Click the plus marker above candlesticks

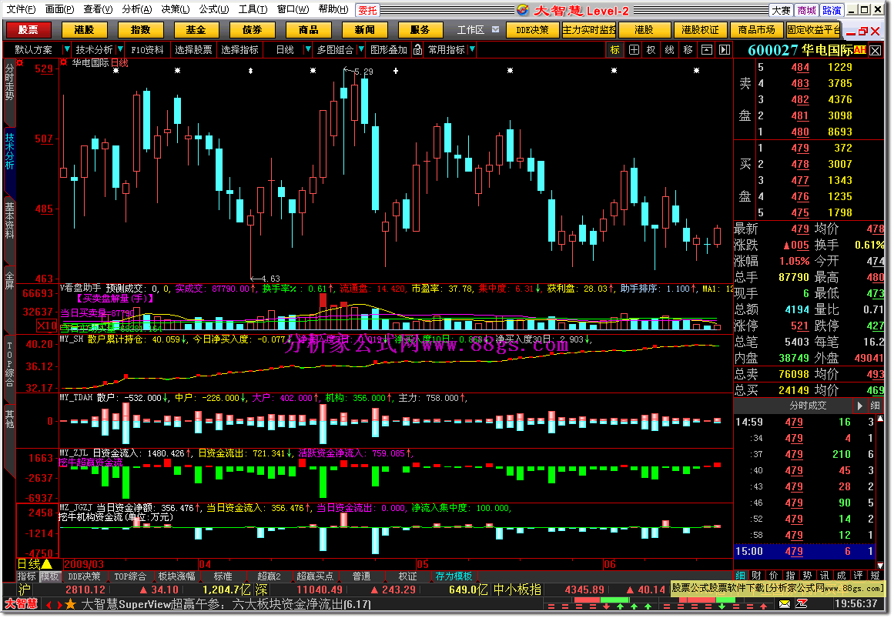[x=396, y=71]
